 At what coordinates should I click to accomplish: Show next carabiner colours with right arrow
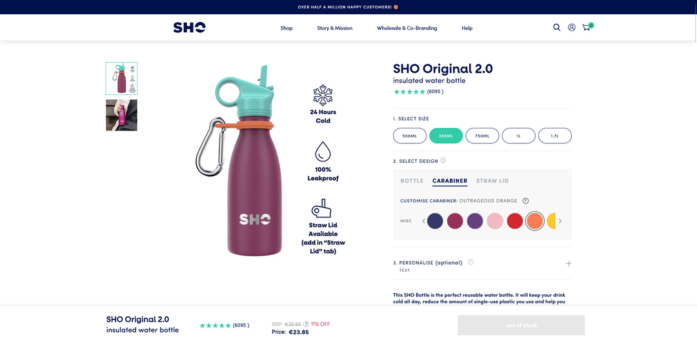point(560,221)
